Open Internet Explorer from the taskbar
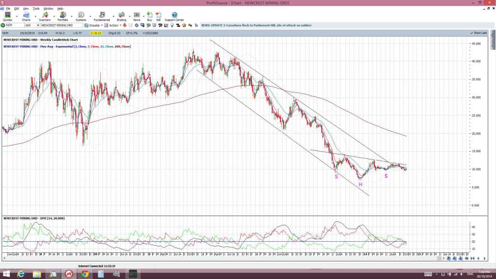The image size is (496, 279). (21, 274)
